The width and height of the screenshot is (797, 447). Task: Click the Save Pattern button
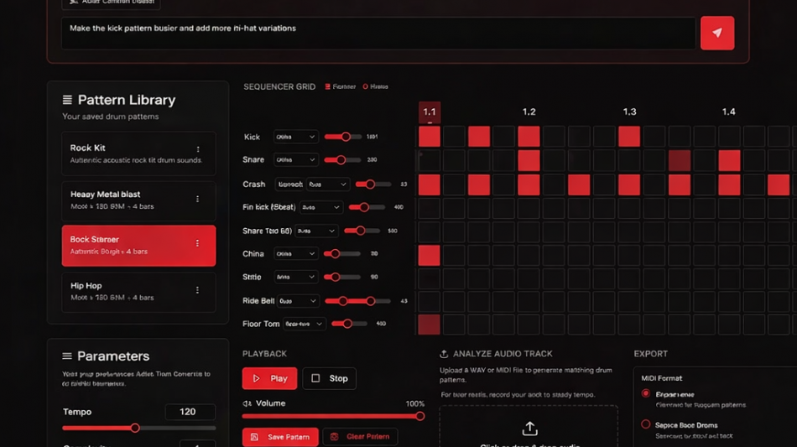280,437
